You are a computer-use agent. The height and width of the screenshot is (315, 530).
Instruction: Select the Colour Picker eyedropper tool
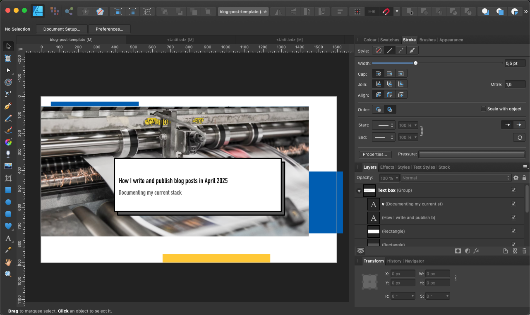tap(8, 250)
